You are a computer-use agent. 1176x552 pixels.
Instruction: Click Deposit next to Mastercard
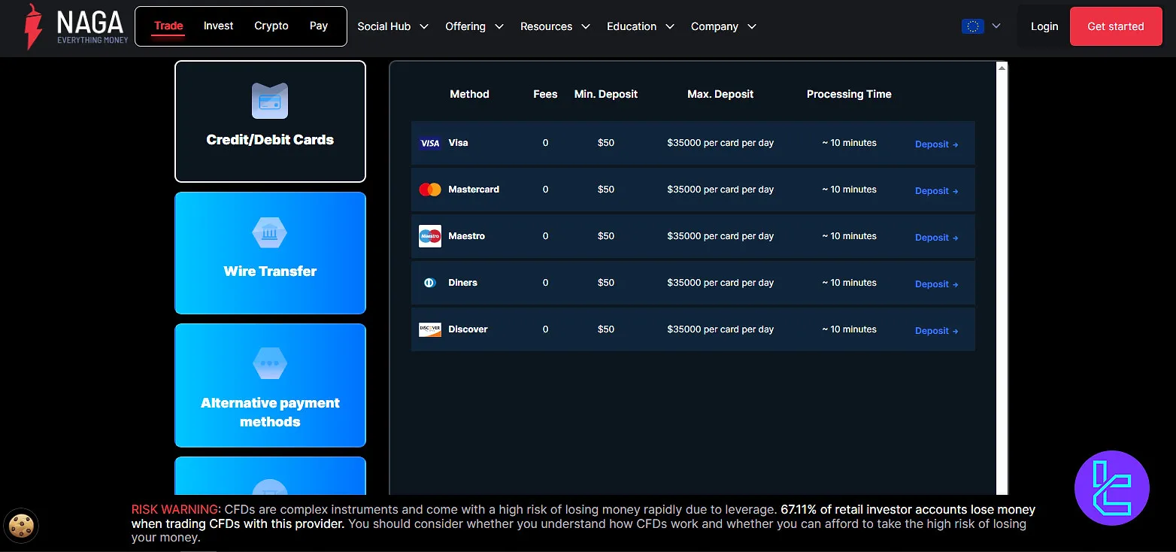point(935,190)
